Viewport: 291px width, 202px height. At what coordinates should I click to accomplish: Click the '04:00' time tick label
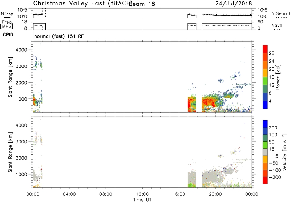[69, 194]
